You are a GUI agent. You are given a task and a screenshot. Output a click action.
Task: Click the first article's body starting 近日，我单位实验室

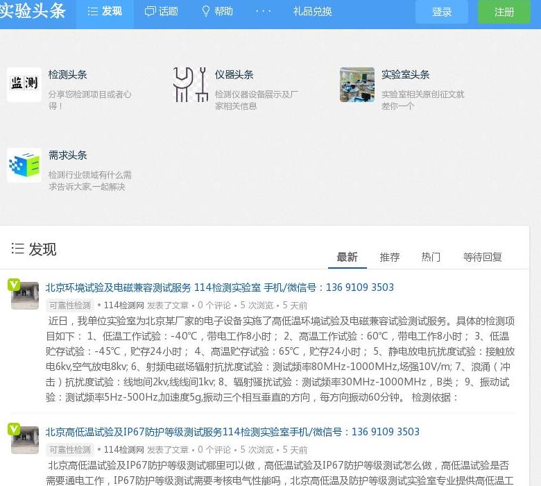280,359
